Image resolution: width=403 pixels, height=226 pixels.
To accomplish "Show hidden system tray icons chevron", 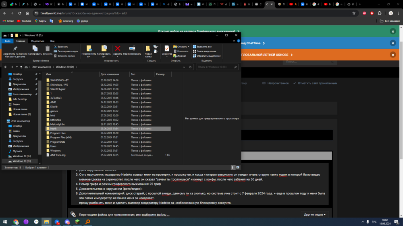I will [363, 222].
